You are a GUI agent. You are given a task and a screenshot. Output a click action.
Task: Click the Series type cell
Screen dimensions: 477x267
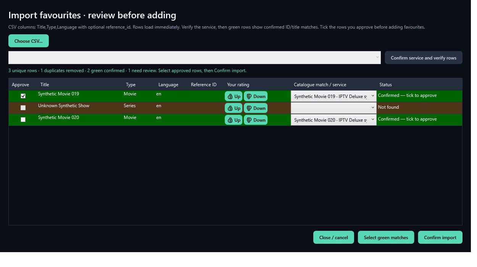130,106
